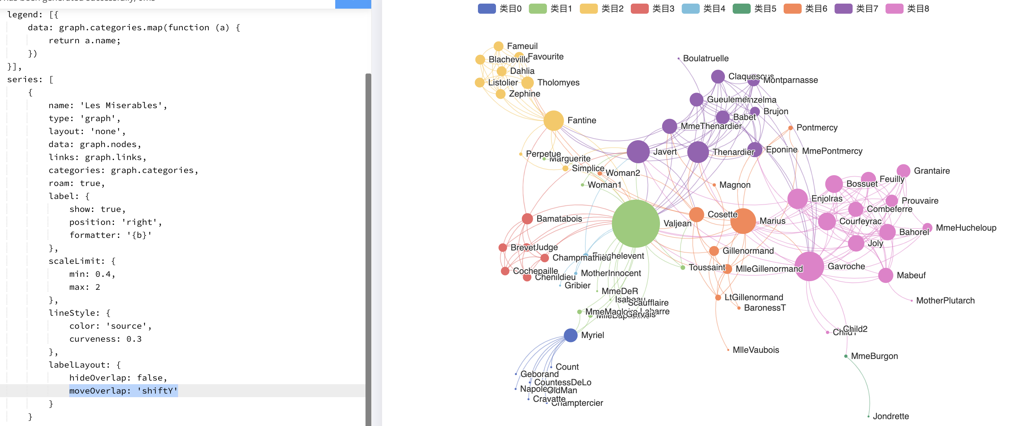This screenshot has height=426, width=1010.
Task: Click the roam: true code line
Action: tap(76, 183)
